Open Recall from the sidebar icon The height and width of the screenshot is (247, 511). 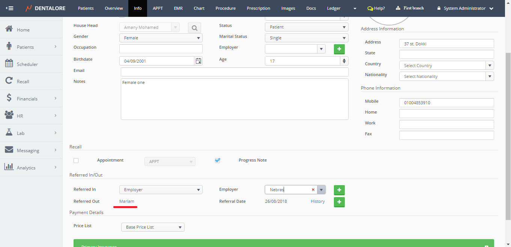tap(9, 81)
